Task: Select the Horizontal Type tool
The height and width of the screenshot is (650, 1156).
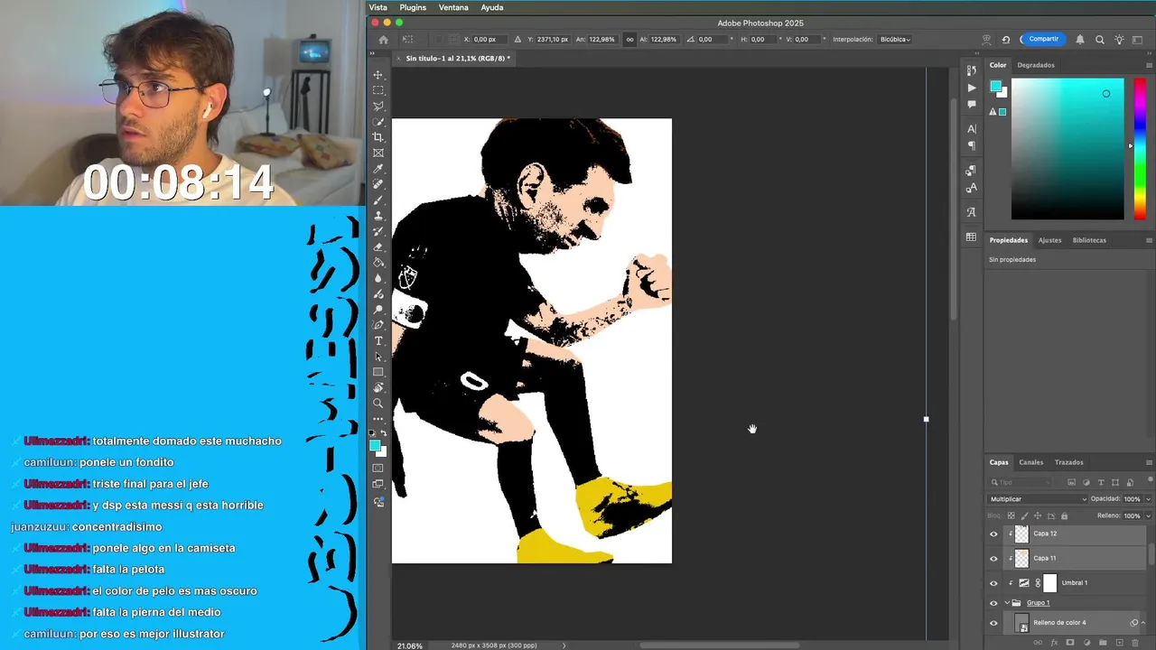Action: 378,341
